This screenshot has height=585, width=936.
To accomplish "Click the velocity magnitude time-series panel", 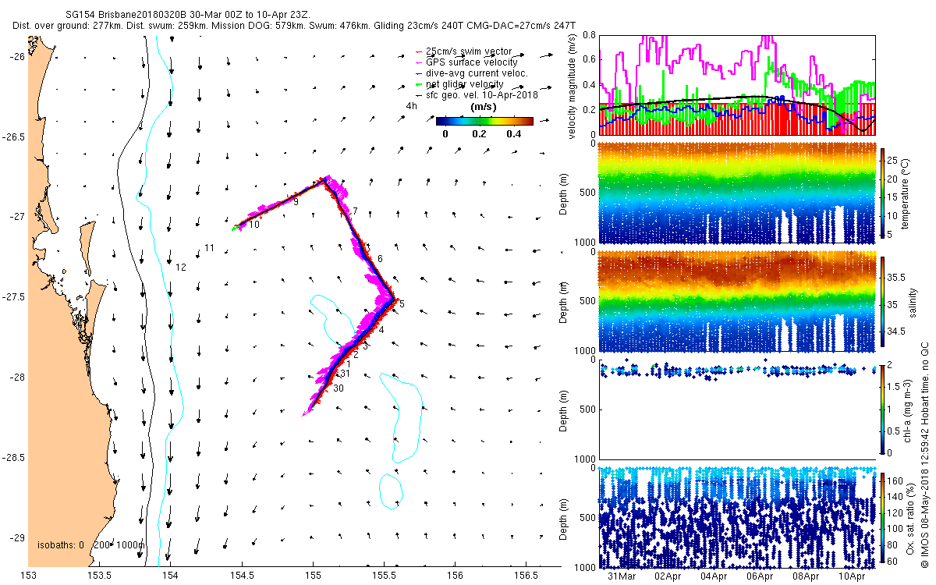I will (x=736, y=84).
